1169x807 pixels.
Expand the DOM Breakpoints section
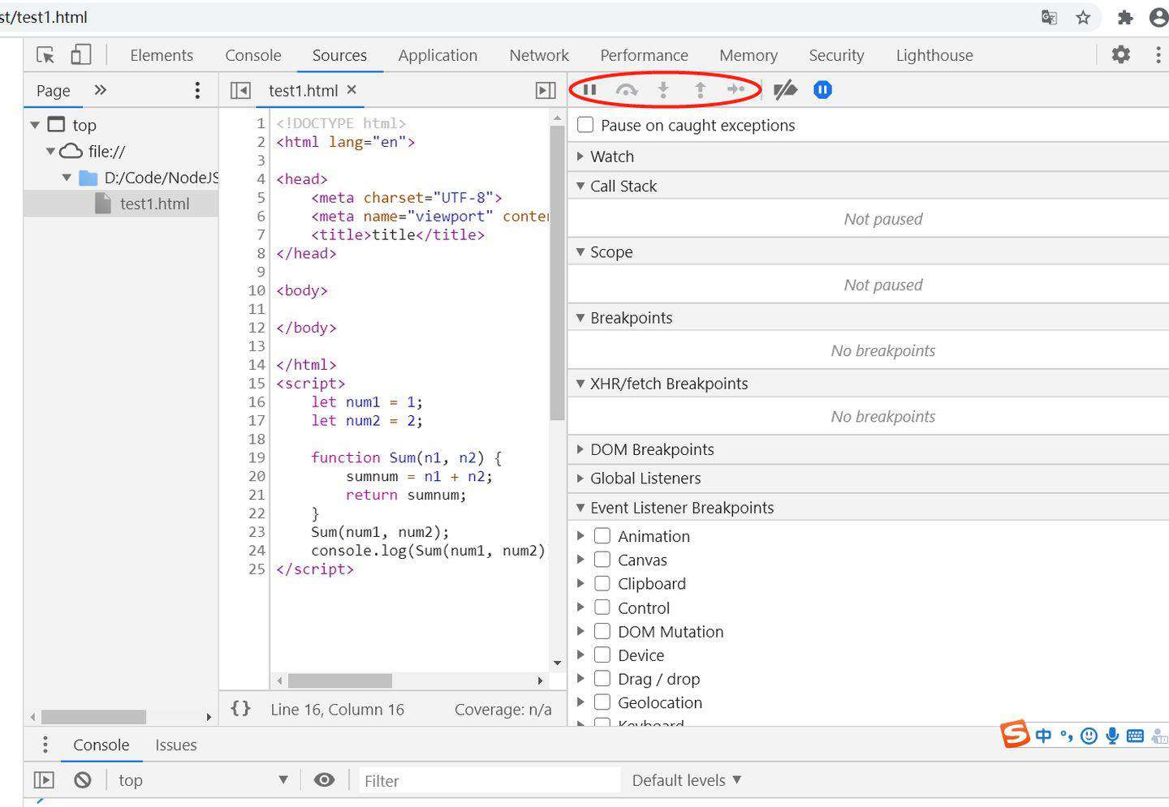580,449
